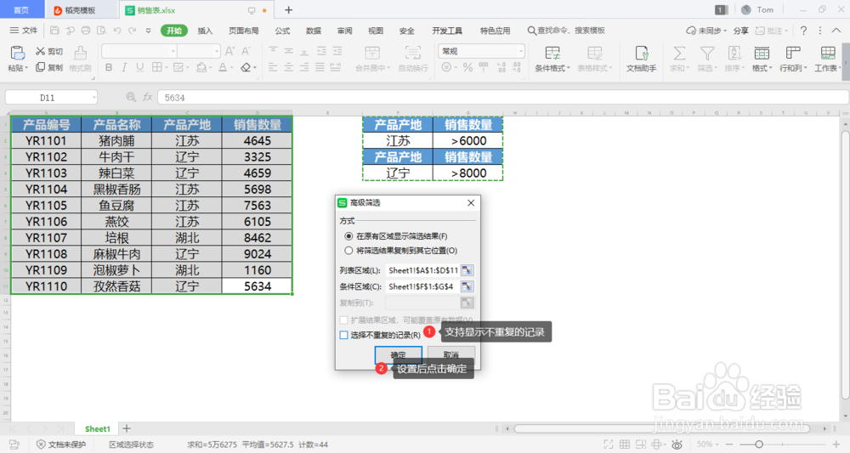Screen dimensions: 850x453
Task: Click the 取消 button in dialog
Action: pyautogui.click(x=451, y=355)
